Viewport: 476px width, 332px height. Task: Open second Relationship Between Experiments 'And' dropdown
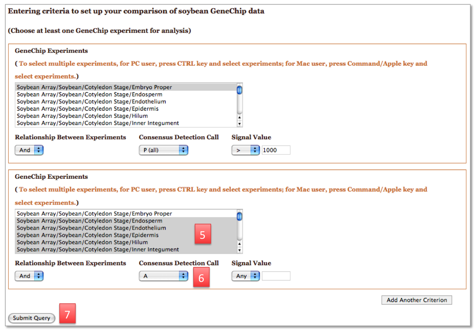coord(29,276)
